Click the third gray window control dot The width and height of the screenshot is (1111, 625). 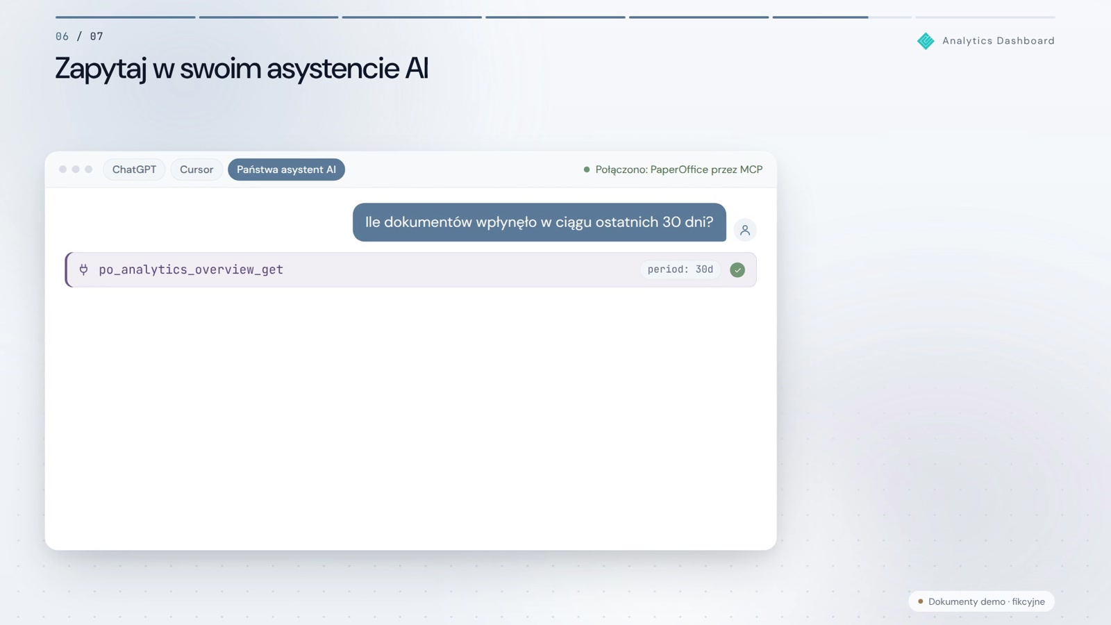click(88, 169)
